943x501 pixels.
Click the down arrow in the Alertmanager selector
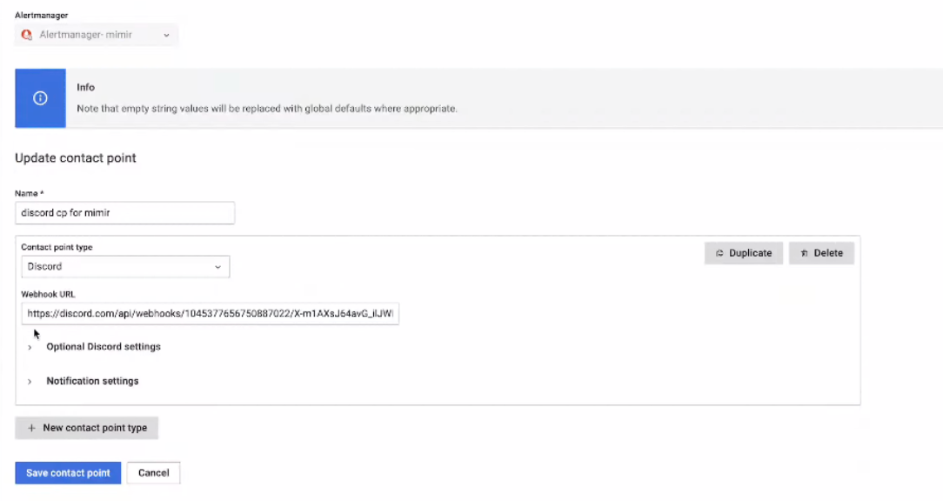pos(166,35)
